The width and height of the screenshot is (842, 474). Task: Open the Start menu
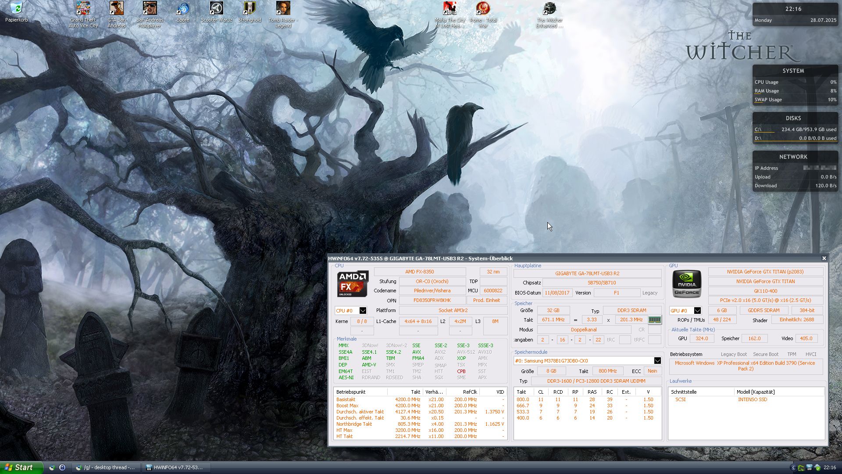(21, 468)
